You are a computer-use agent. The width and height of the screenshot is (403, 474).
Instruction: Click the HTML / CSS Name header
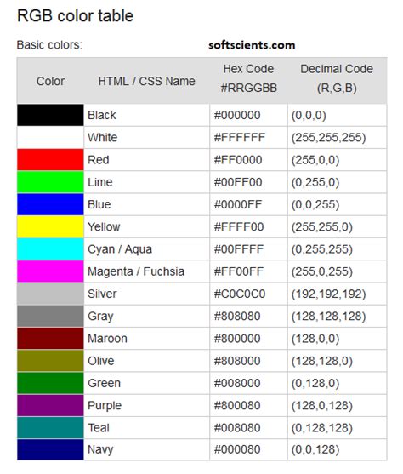pyautogui.click(x=146, y=82)
